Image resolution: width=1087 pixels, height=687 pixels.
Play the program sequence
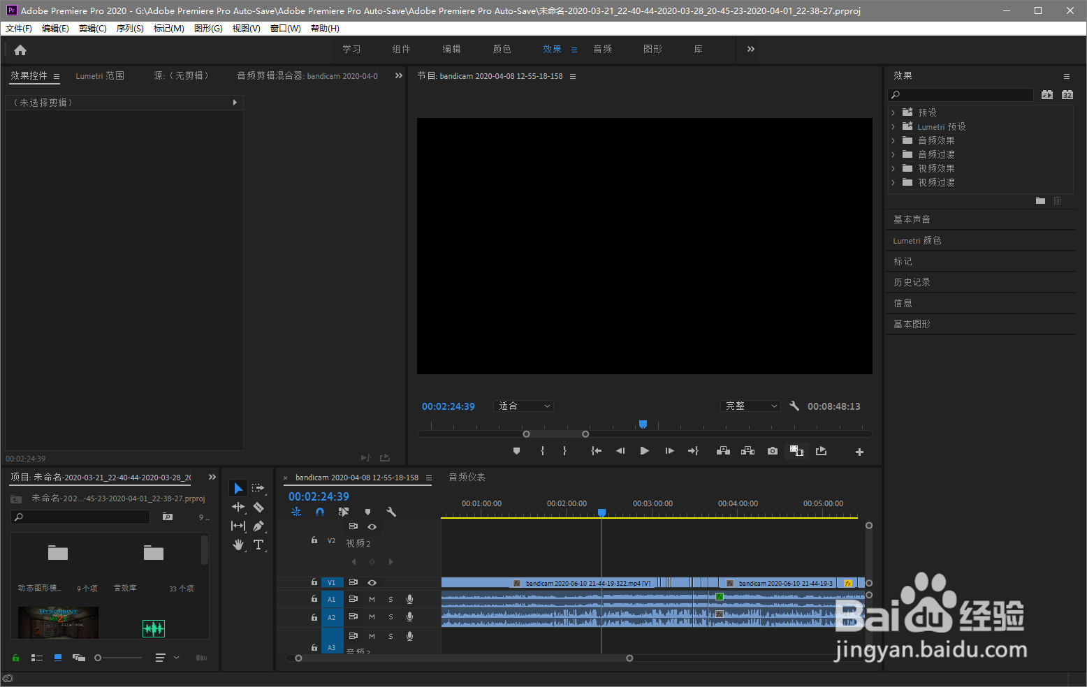click(644, 451)
